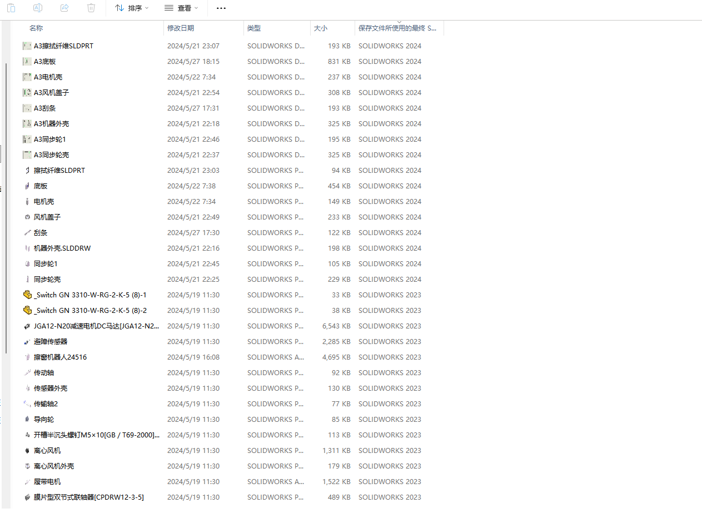
Task: Open the three-dot more options menu
Action: (221, 8)
